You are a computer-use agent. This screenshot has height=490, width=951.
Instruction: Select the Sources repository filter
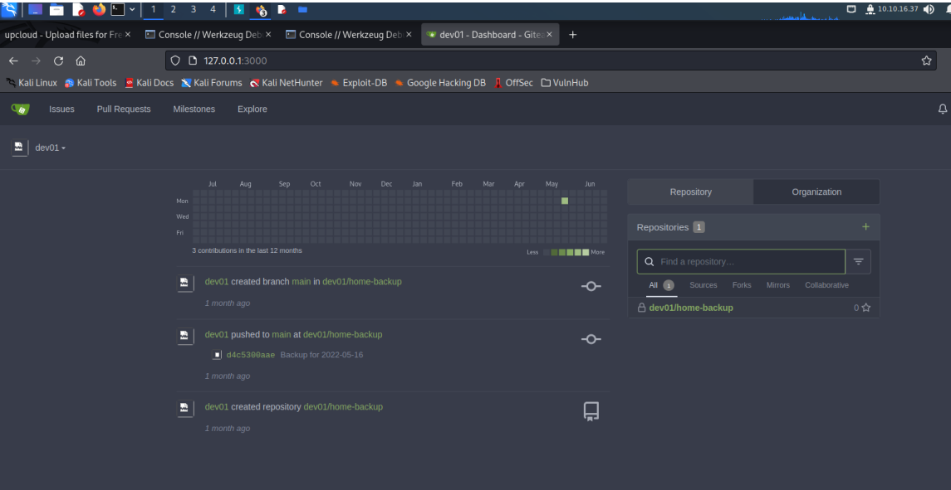click(703, 284)
